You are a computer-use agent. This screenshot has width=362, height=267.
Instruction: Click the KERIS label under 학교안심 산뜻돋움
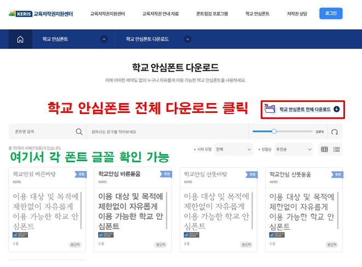click(x=274, y=181)
